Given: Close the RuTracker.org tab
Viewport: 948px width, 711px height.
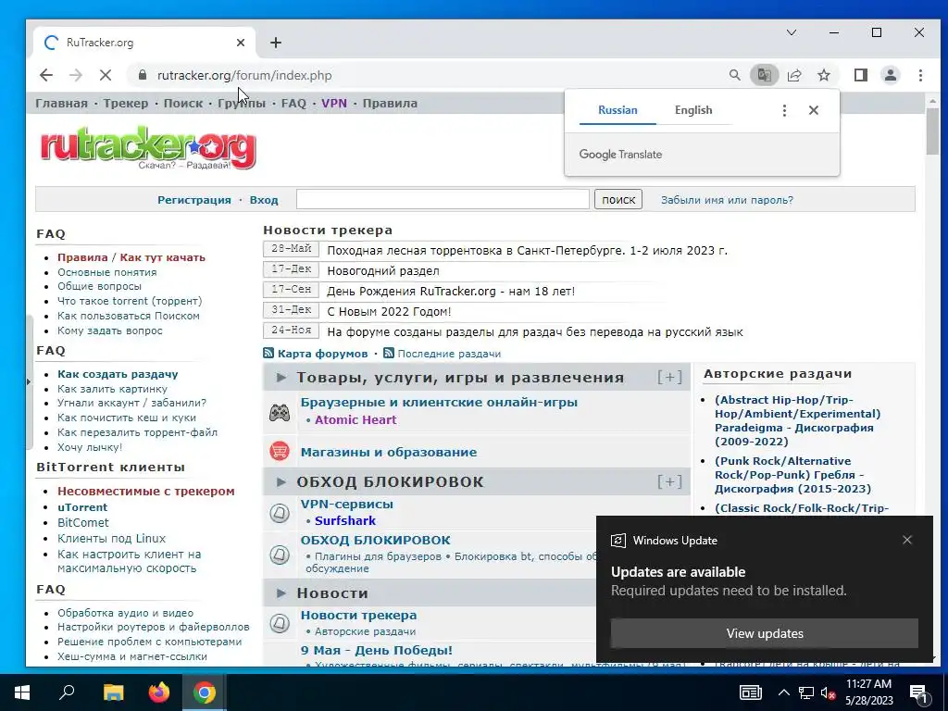Looking at the screenshot, I should click(241, 43).
